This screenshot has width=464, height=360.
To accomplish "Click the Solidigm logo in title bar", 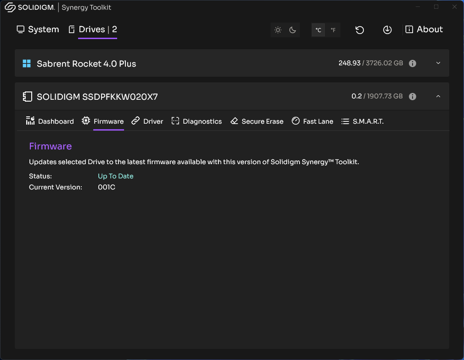I will 29,7.
